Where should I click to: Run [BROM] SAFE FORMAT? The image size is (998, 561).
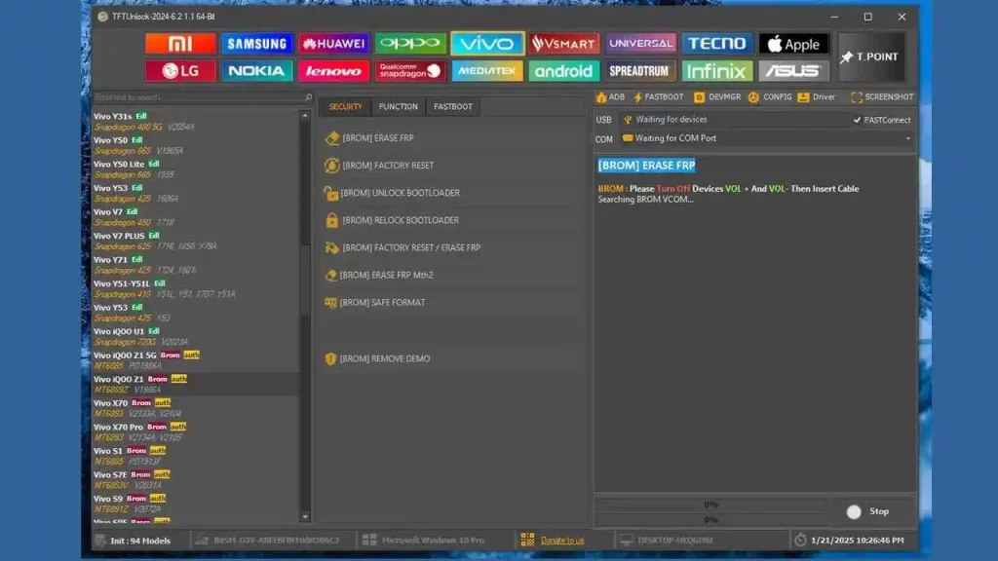click(450, 302)
